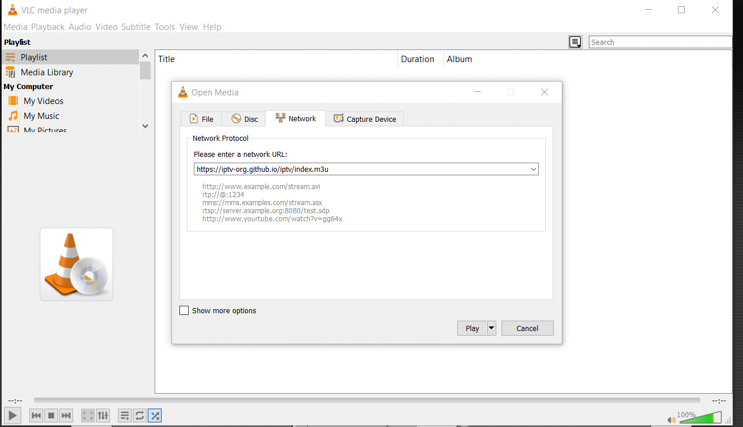Open the Help menu
This screenshot has width=743, height=427.
coord(212,27)
